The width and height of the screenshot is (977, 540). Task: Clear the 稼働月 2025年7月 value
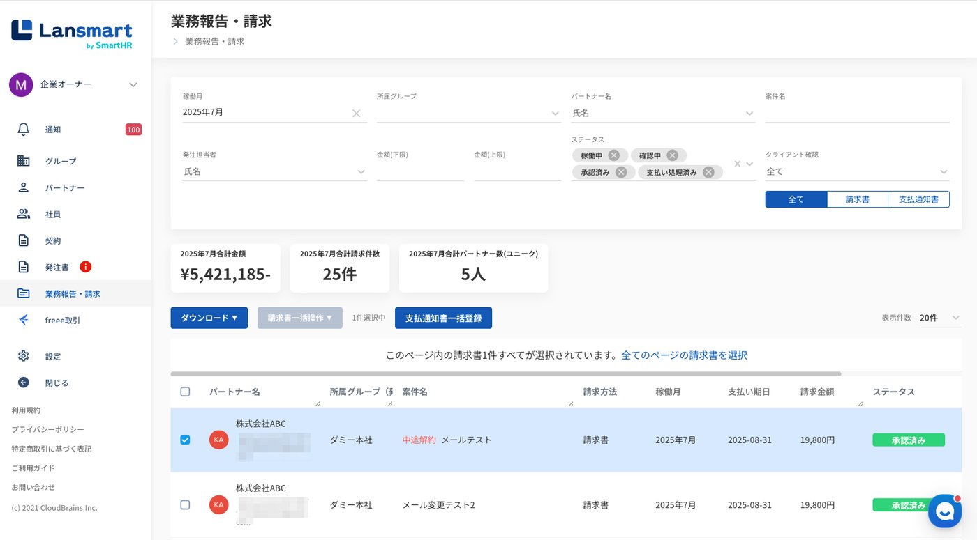click(x=356, y=113)
